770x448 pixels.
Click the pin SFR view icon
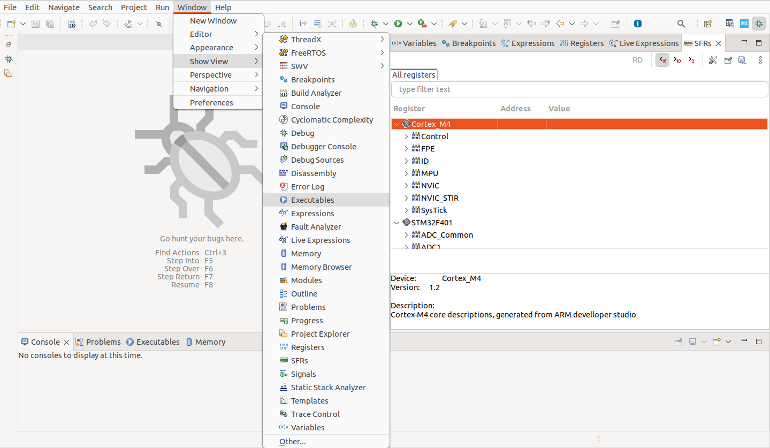pos(728,60)
